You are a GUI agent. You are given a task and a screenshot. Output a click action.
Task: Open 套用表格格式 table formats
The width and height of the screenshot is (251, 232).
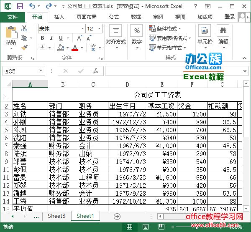click(170, 38)
